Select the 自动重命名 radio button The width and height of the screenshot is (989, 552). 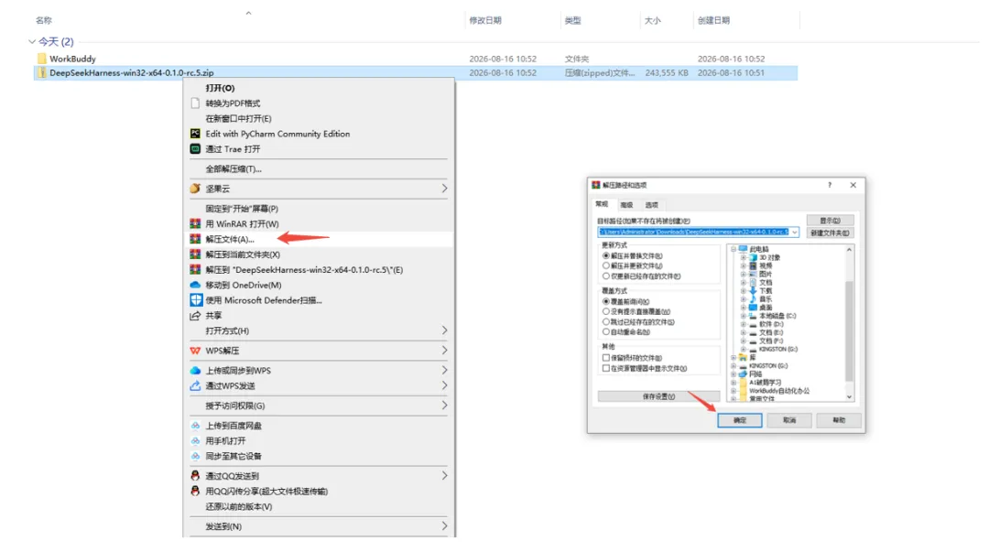click(606, 331)
